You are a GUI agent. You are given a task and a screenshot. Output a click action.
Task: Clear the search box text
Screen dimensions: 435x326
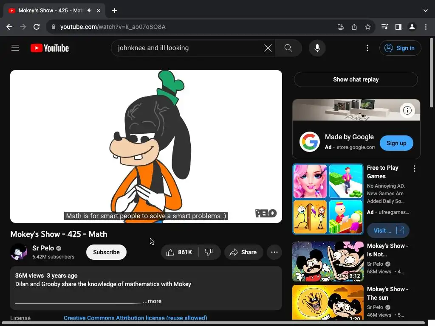pos(268,48)
